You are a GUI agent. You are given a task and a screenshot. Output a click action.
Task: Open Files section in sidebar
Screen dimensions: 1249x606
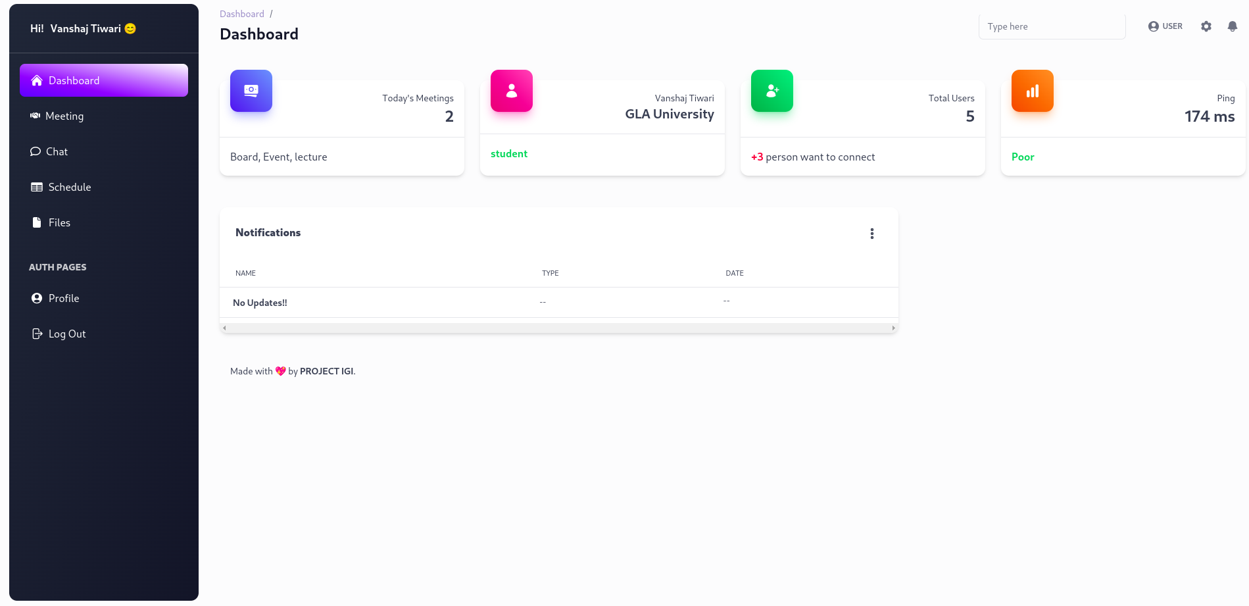pos(59,222)
